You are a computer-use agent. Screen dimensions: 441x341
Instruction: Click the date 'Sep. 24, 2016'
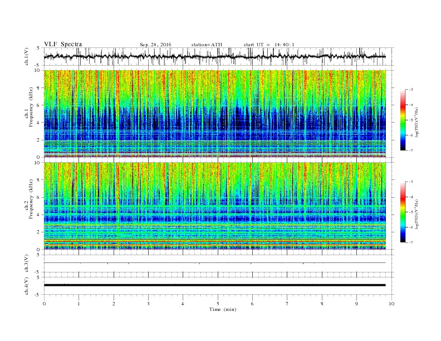pos(155,45)
